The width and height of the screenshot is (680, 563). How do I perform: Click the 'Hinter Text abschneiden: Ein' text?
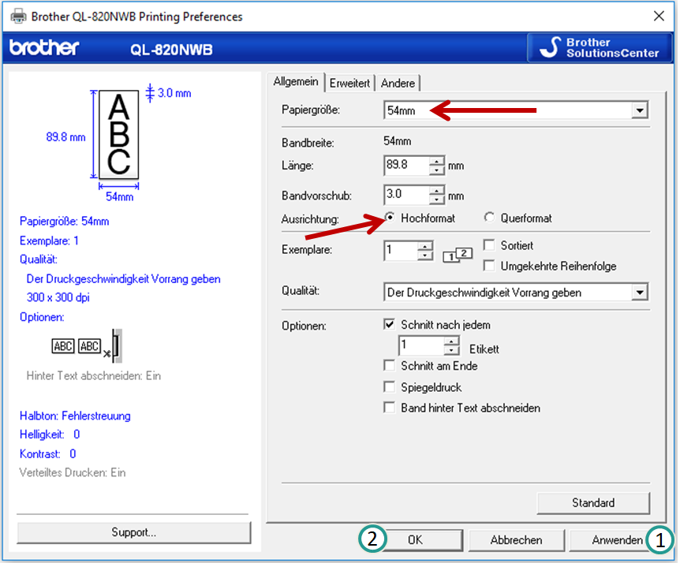[x=94, y=375]
